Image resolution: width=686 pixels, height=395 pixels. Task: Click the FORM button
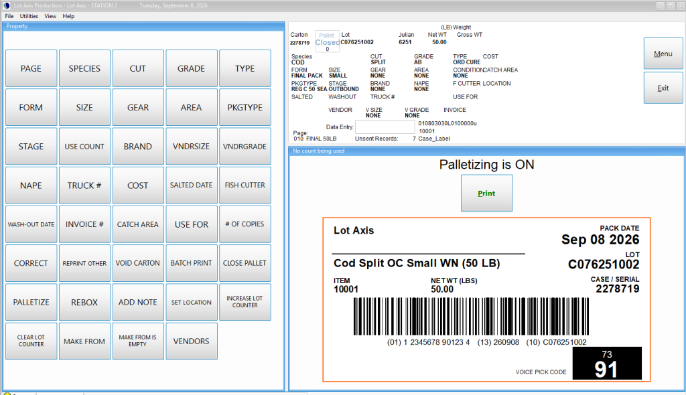click(31, 107)
